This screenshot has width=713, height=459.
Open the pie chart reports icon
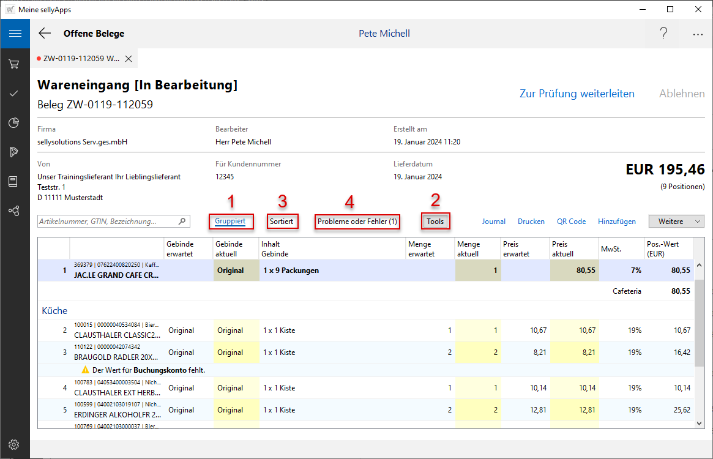14,123
